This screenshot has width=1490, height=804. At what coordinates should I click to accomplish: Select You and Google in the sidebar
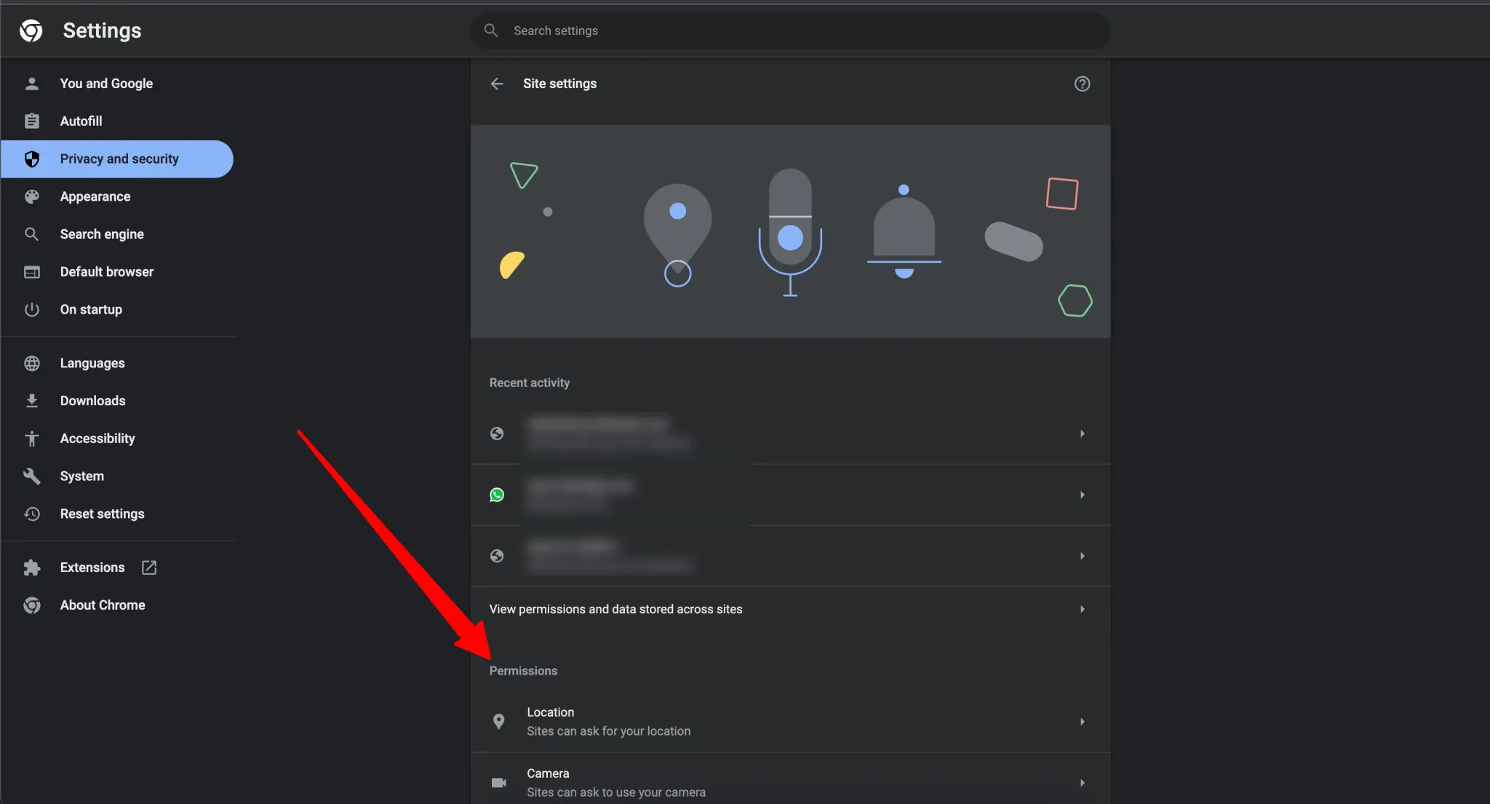(106, 84)
